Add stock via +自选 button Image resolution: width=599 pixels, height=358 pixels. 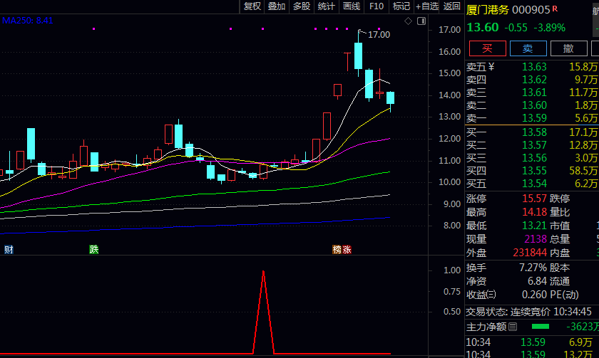(426, 6)
